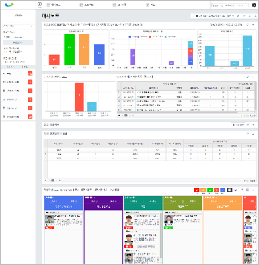Collapse the second row table widget
The width and height of the screenshot is (259, 265).
coord(253,77)
